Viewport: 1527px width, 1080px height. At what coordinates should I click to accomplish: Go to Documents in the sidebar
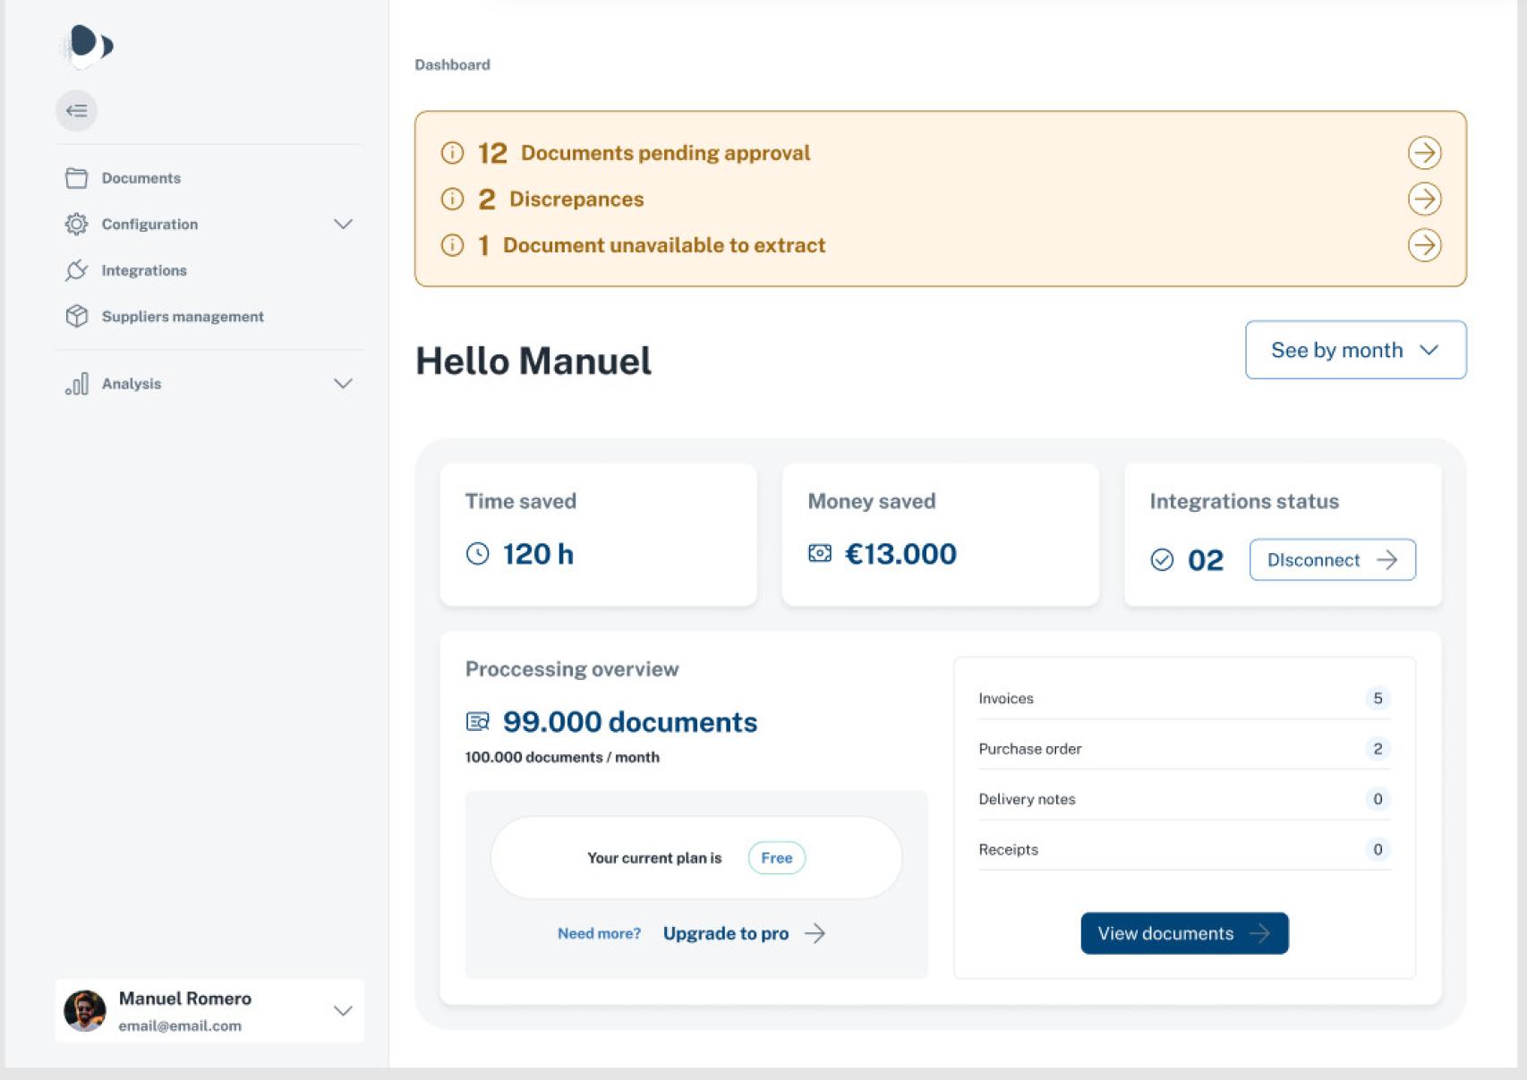point(141,178)
